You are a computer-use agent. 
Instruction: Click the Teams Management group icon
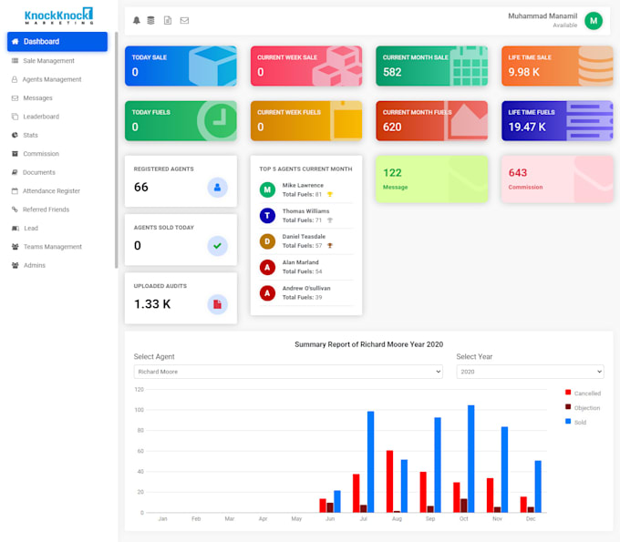[15, 247]
